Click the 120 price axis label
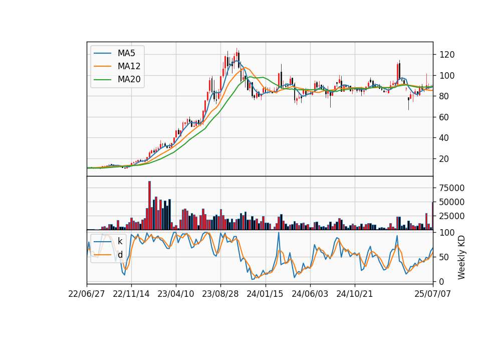The image size is (481, 346). coord(447,55)
